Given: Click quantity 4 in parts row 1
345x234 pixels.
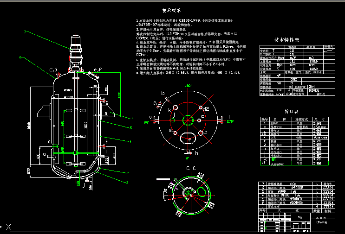Looking at the screenshot, I should coord(317,206).
